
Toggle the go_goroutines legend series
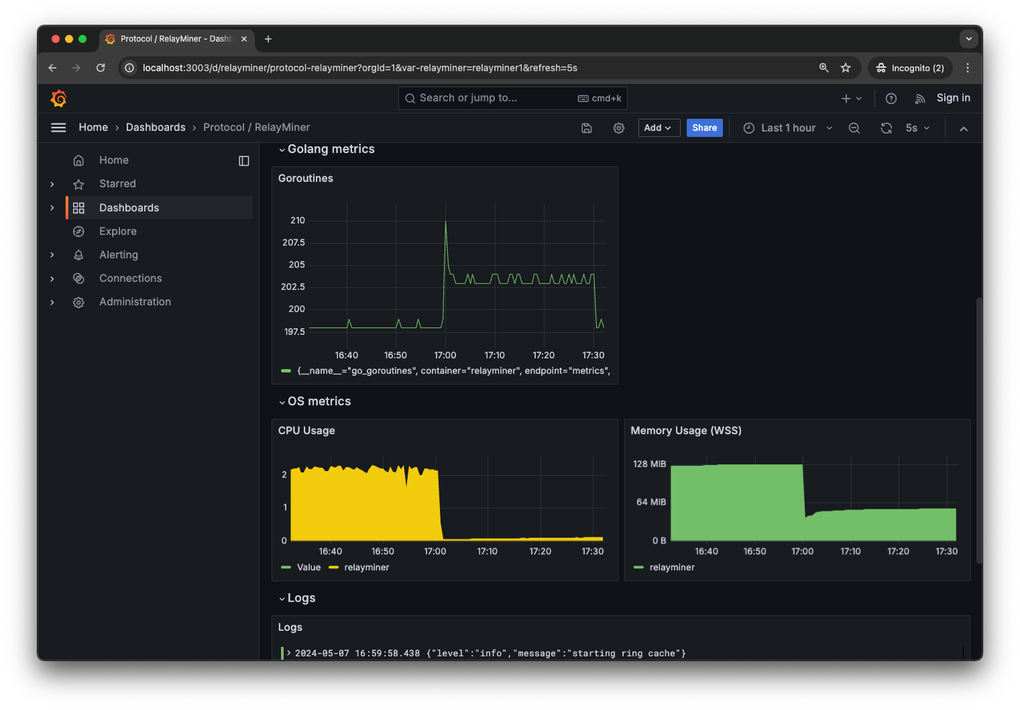[454, 370]
